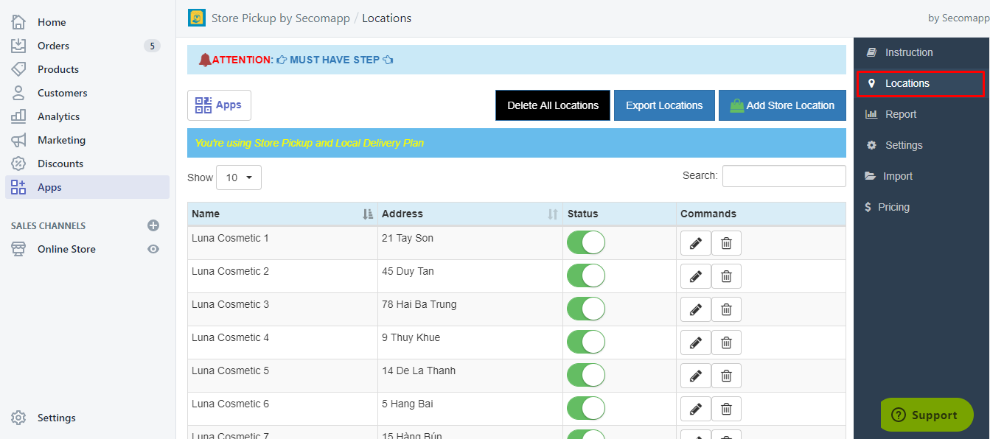Click the Store Pickup and Local Delivery Plan notice
Viewport: 990px width, 439px height.
517,143
